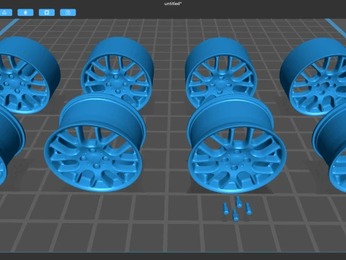Click the square frame icon toolbar button
The image size is (346, 260).
(47, 12)
